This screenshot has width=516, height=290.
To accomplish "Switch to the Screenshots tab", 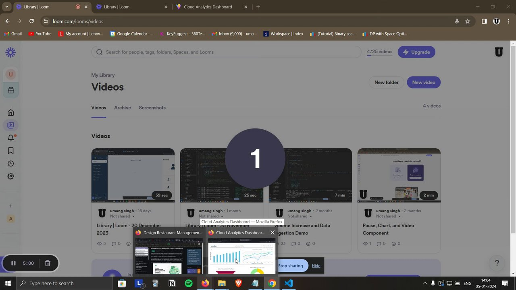I will click(x=152, y=108).
